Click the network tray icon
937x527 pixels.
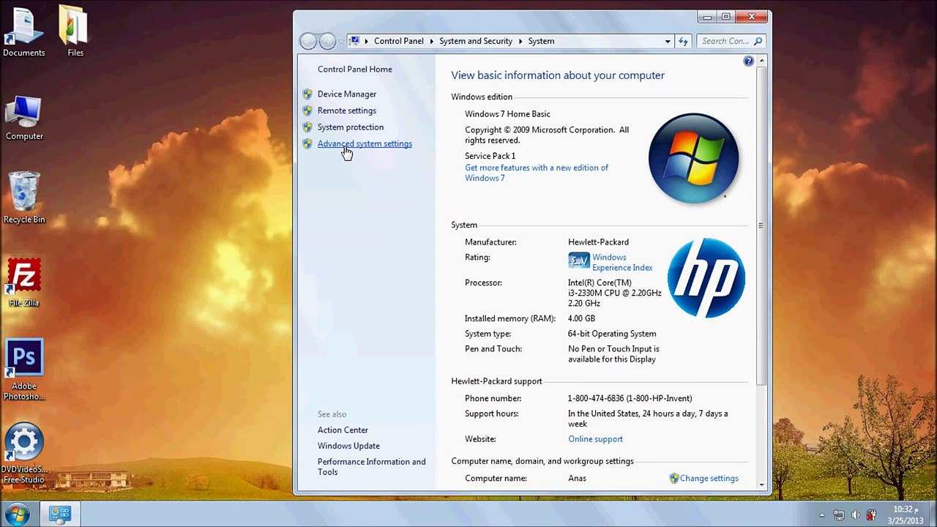click(839, 515)
